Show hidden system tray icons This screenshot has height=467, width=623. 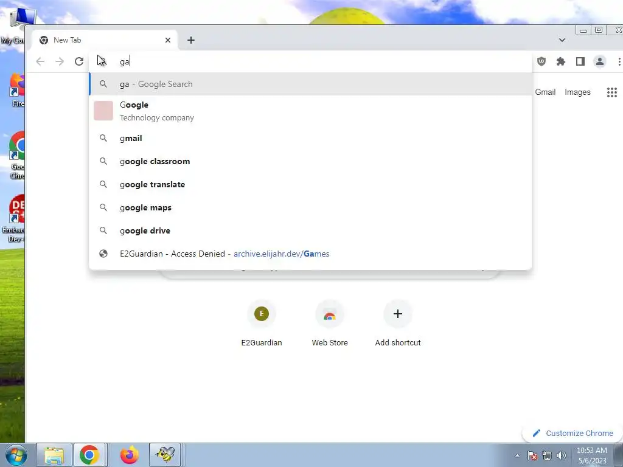pyautogui.click(x=517, y=455)
